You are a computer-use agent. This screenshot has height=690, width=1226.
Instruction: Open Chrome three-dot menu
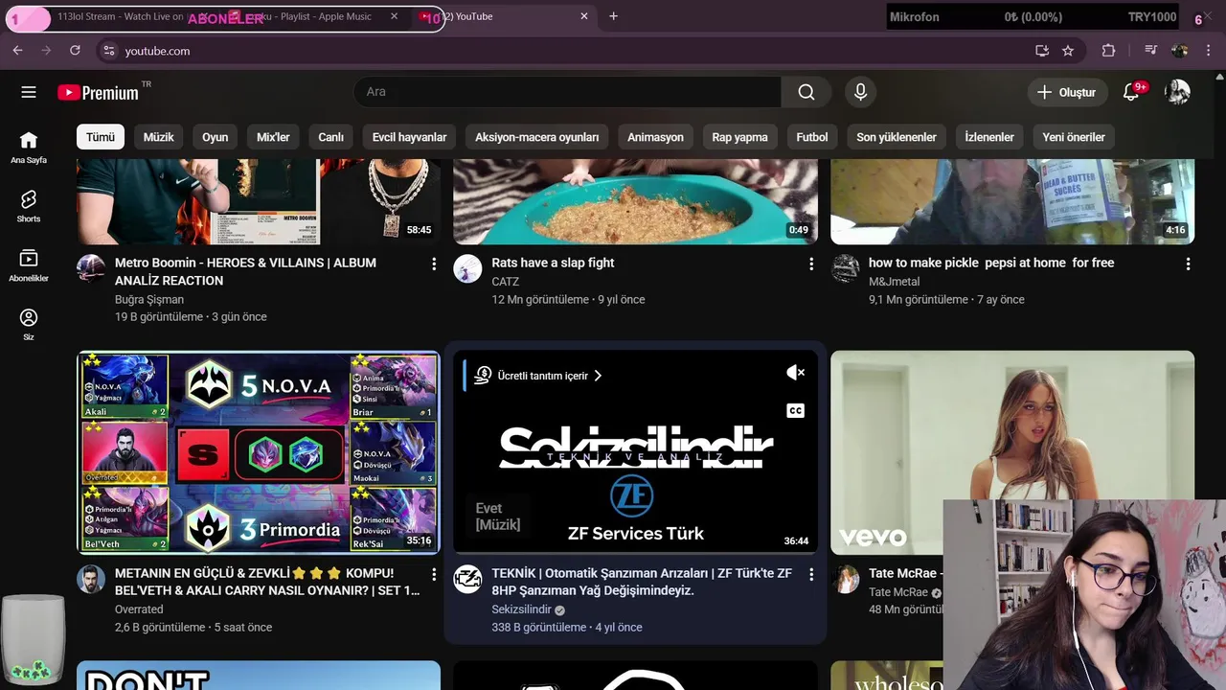click(x=1210, y=51)
